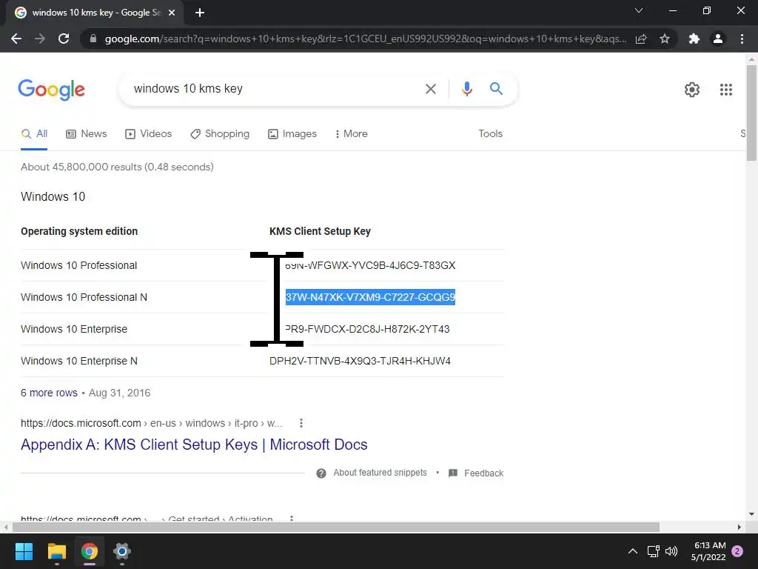758x569 pixels.
Task: Switch to Shopping results
Action: (219, 134)
